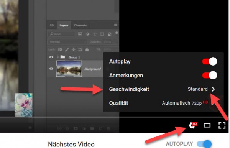Select the type layer filter icon

(95, 34)
